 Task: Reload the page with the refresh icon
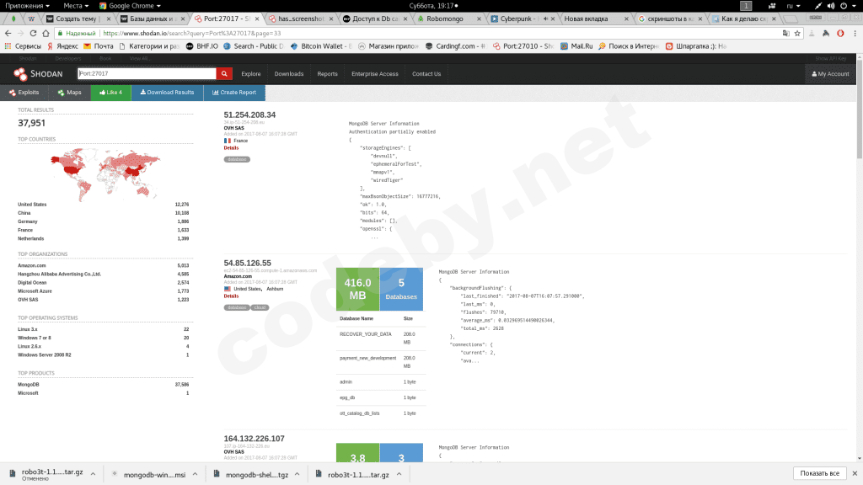(33, 33)
